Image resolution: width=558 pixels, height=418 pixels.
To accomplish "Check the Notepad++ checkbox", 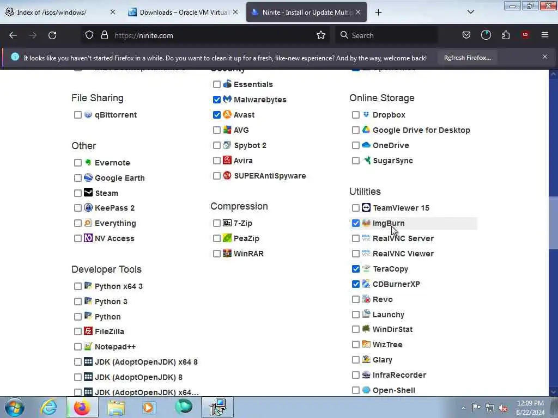I will (78, 347).
